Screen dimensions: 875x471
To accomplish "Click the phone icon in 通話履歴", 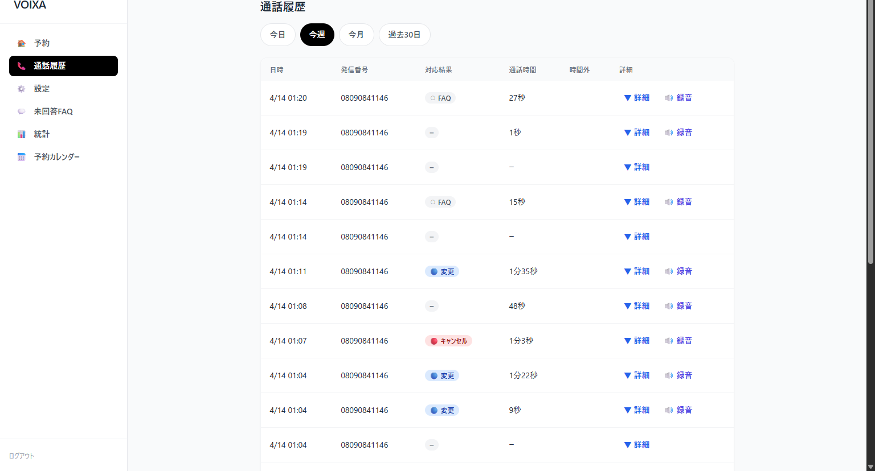I will tap(22, 66).
